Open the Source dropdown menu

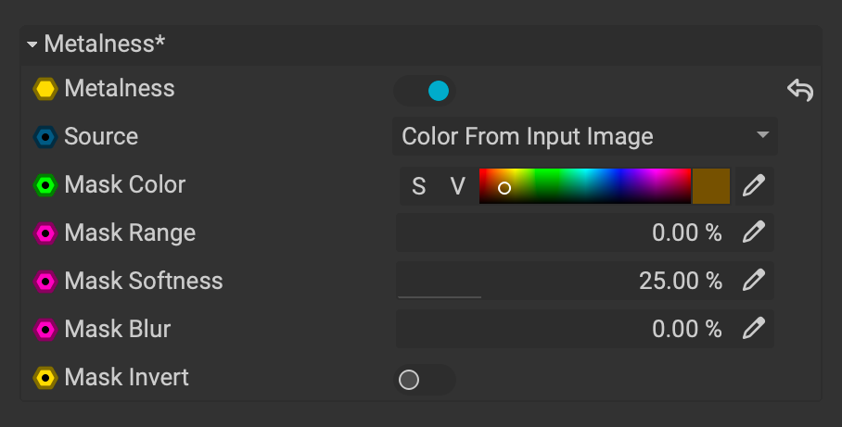pos(584,137)
